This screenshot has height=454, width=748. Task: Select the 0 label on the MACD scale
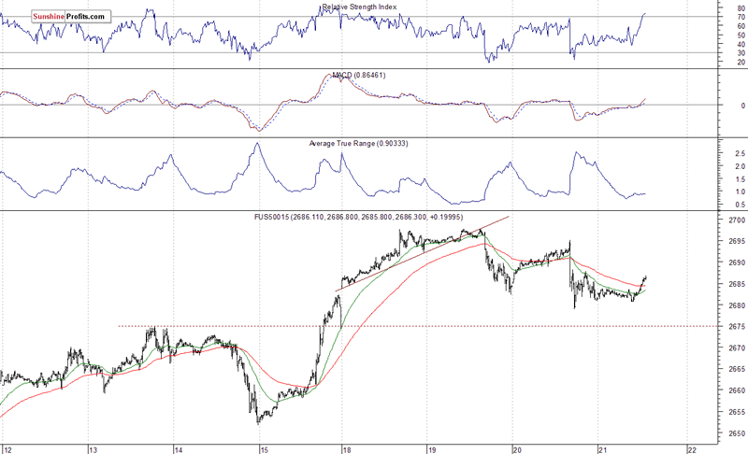[x=715, y=106]
